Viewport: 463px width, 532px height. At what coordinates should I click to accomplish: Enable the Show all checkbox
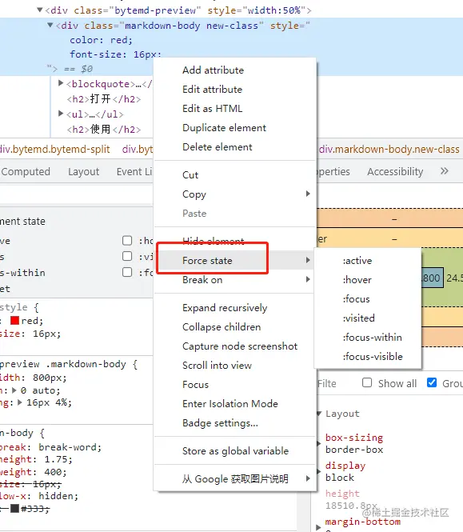[x=367, y=382]
